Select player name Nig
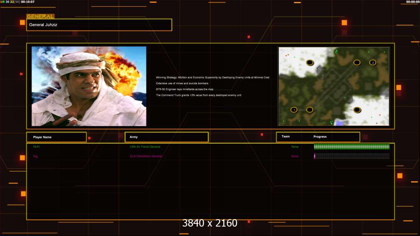420x236 pixels. [35, 157]
